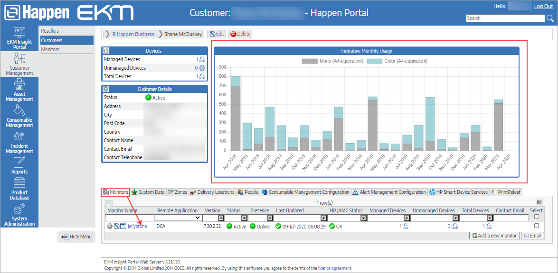Click the search magnifier icon
Viewport: 558px width, 273px height.
pos(550,18)
